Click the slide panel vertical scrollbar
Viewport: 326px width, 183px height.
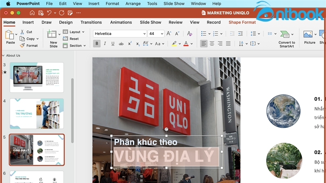pos(73,111)
